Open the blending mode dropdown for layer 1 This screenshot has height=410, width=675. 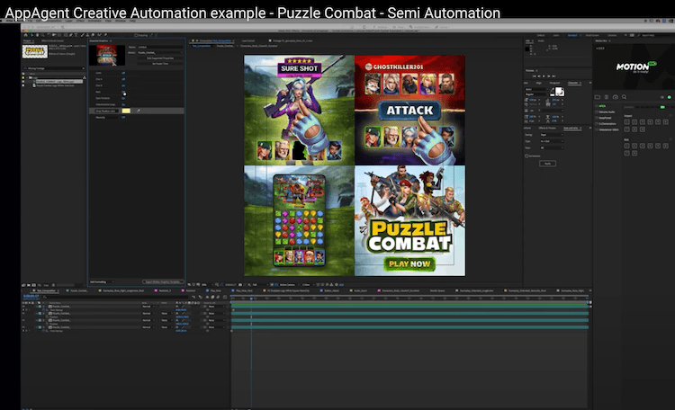[x=148, y=307]
